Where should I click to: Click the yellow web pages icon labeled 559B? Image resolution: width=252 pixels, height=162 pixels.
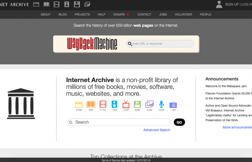coord(79,105)
